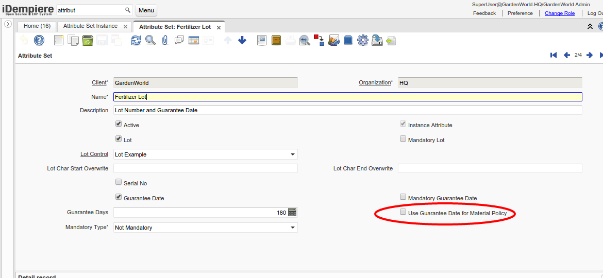Uncheck the Guarantee Date checkbox

pyautogui.click(x=119, y=197)
